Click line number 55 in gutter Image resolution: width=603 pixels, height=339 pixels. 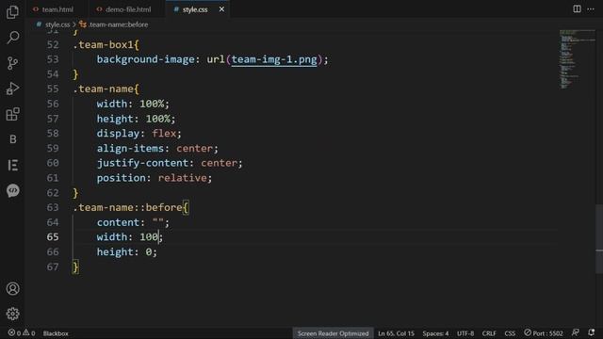(x=53, y=89)
